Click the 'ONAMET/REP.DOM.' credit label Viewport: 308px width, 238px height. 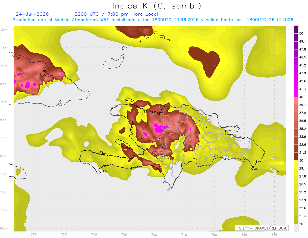[x=271, y=228]
